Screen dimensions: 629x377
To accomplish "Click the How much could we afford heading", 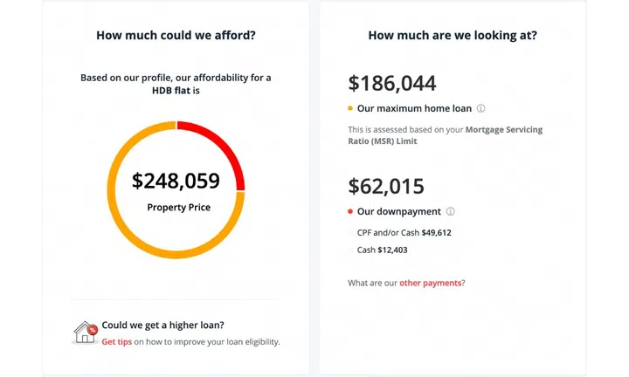I will tap(176, 36).
